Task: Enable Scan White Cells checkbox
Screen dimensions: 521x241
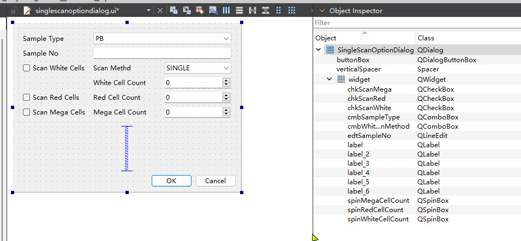Action: coord(26,68)
